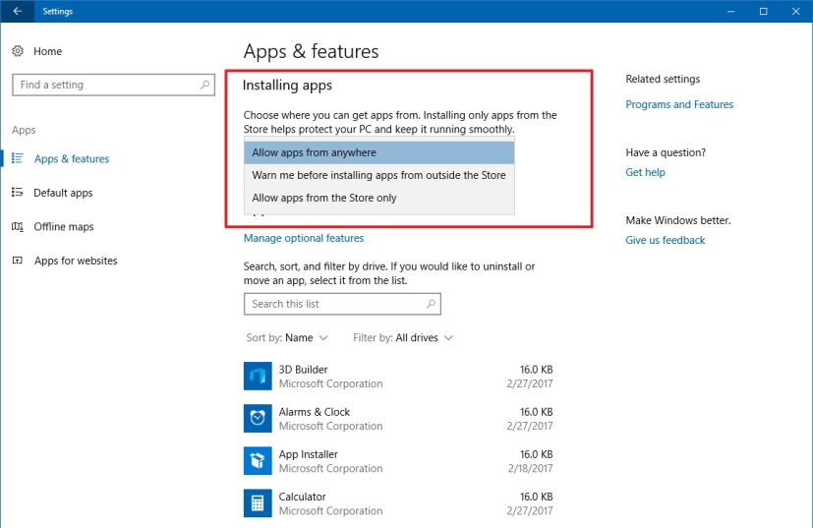Click the 3D Builder app icon
This screenshot has height=528, width=813.
coord(258,376)
